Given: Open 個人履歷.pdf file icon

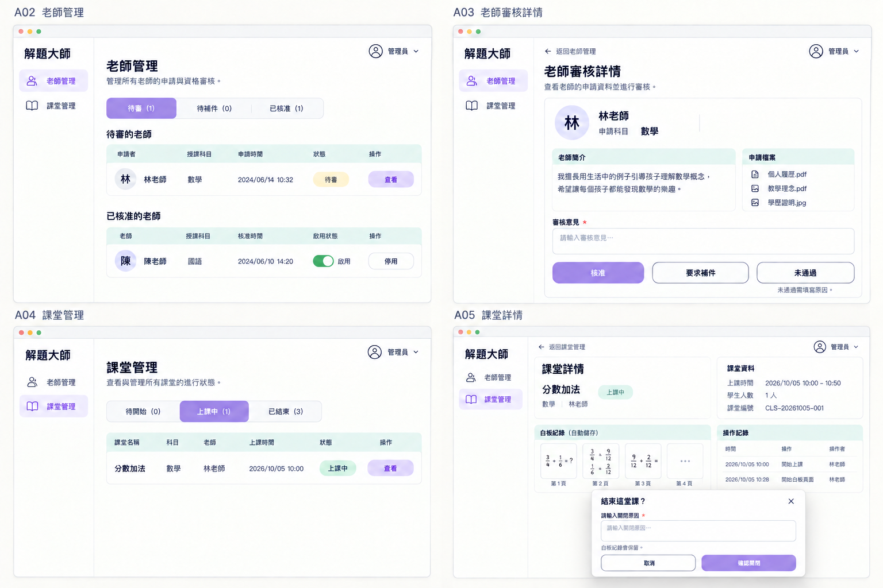Looking at the screenshot, I should (x=755, y=174).
